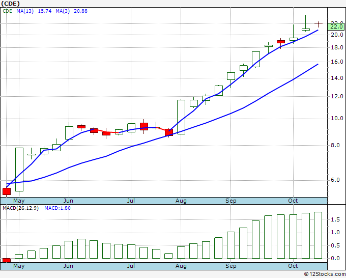The image size is (346, 278).
Task: Click the latest red doji candle near 22
Action: (x=318, y=23)
